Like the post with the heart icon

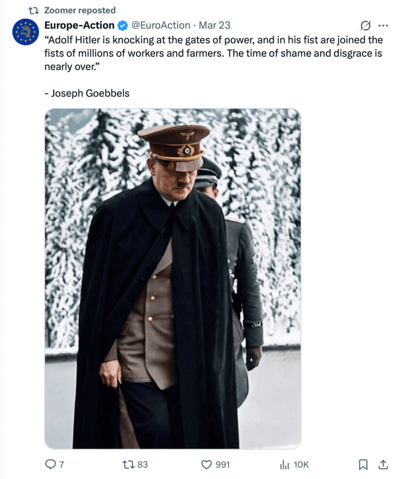tap(207, 464)
